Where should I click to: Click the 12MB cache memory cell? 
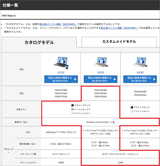coord(120,162)
